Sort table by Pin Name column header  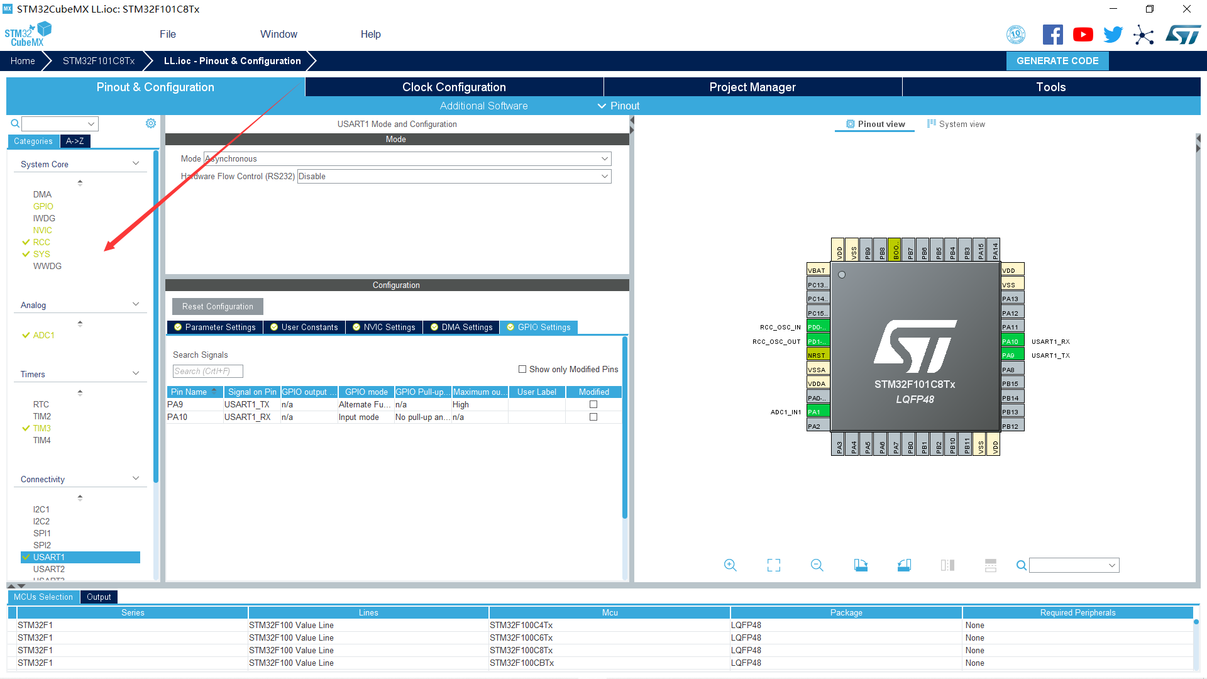pyautogui.click(x=195, y=392)
